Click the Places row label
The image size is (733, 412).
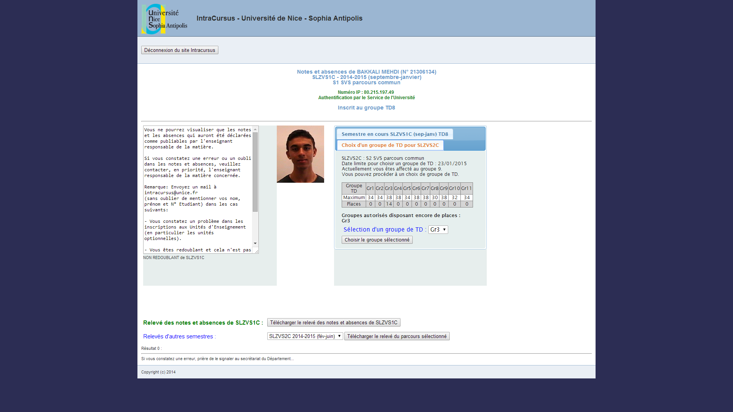(354, 204)
